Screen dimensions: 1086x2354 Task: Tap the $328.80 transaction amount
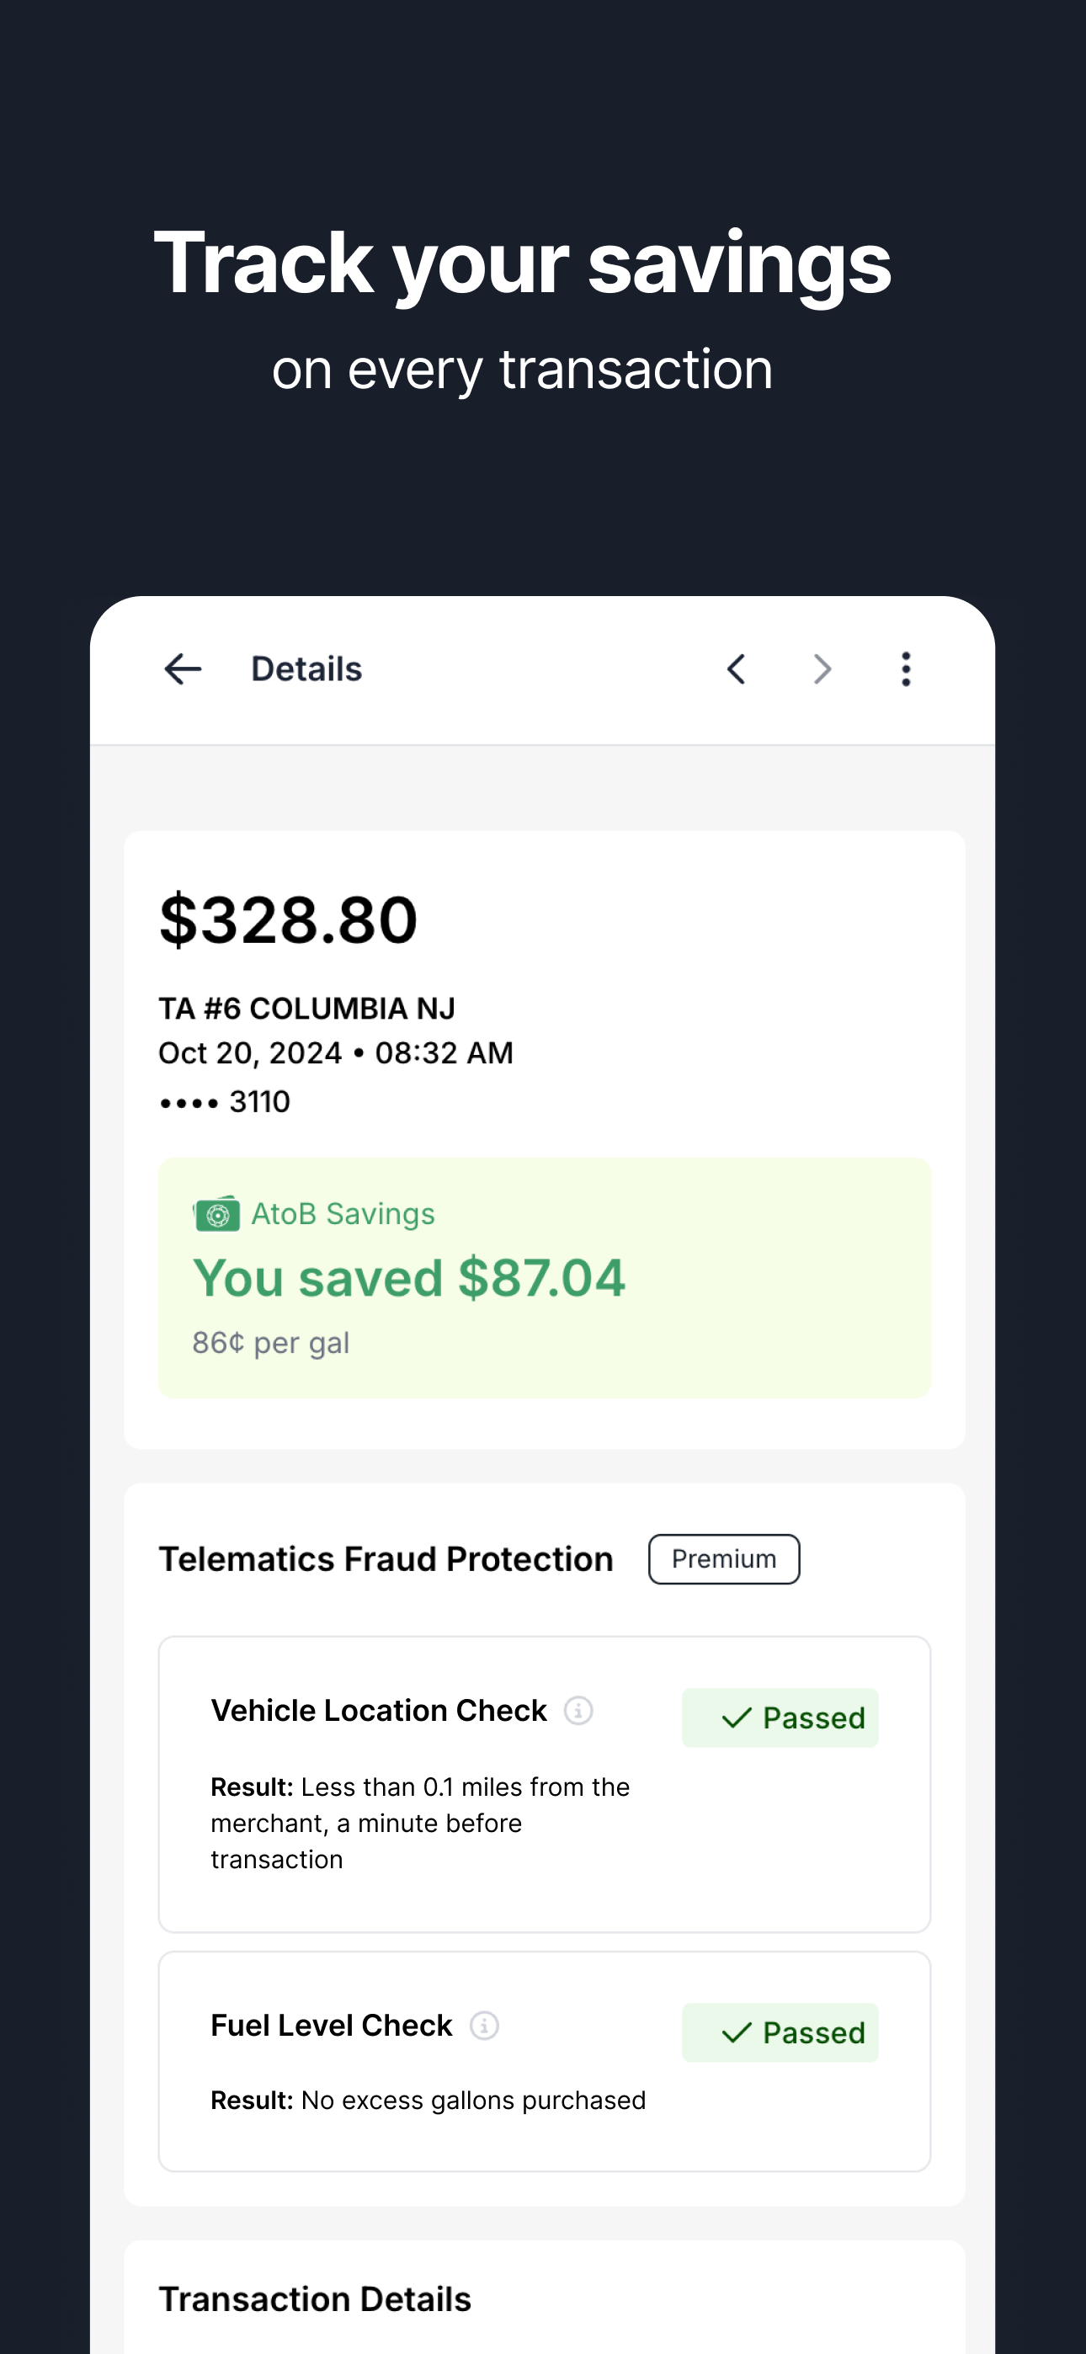(288, 919)
